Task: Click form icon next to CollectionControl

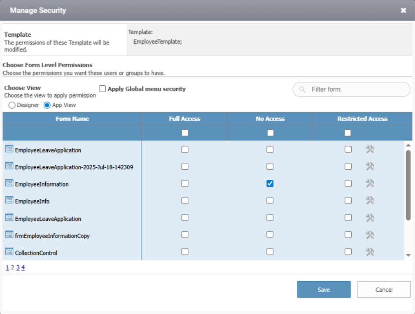Action: [9, 251]
